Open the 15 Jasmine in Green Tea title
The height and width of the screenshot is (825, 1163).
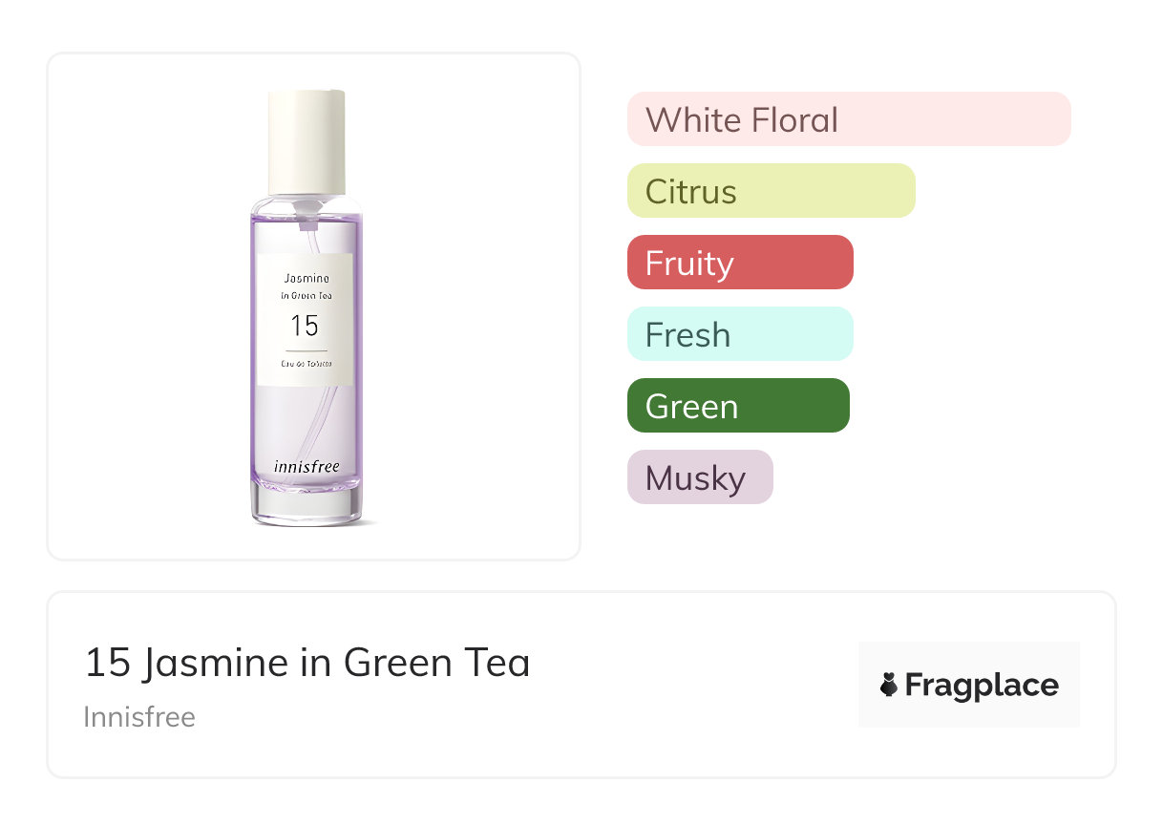[307, 663]
